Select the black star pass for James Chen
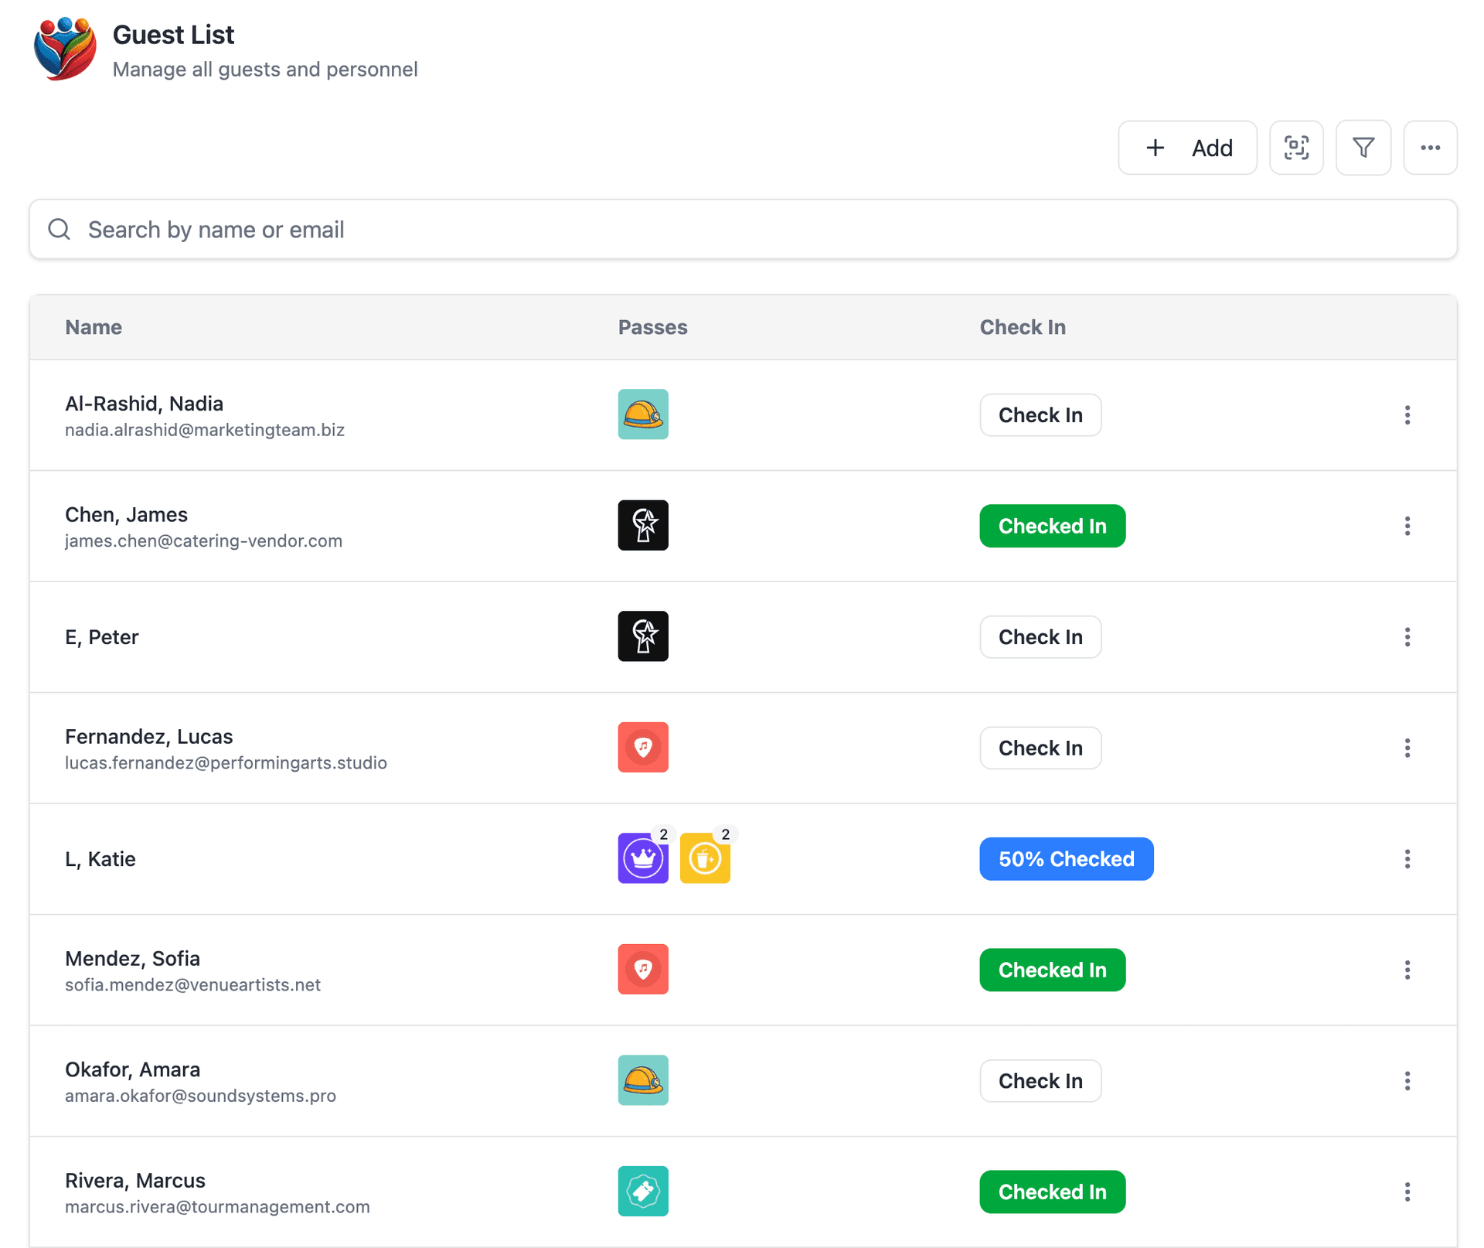Image resolution: width=1484 pixels, height=1248 pixels. pyautogui.click(x=643, y=525)
